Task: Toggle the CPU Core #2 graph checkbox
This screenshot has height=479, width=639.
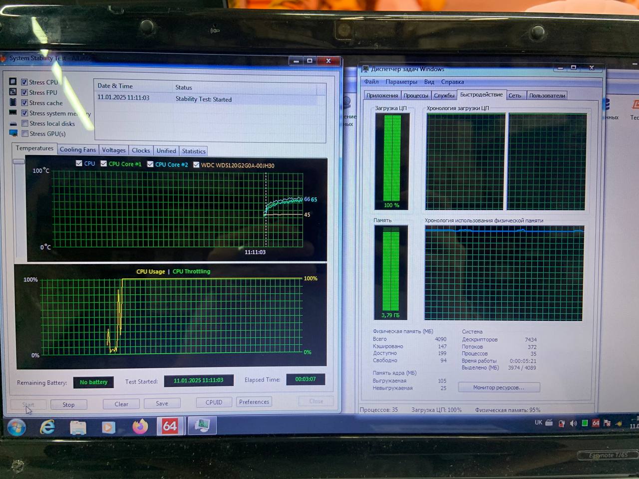Action: pos(150,164)
